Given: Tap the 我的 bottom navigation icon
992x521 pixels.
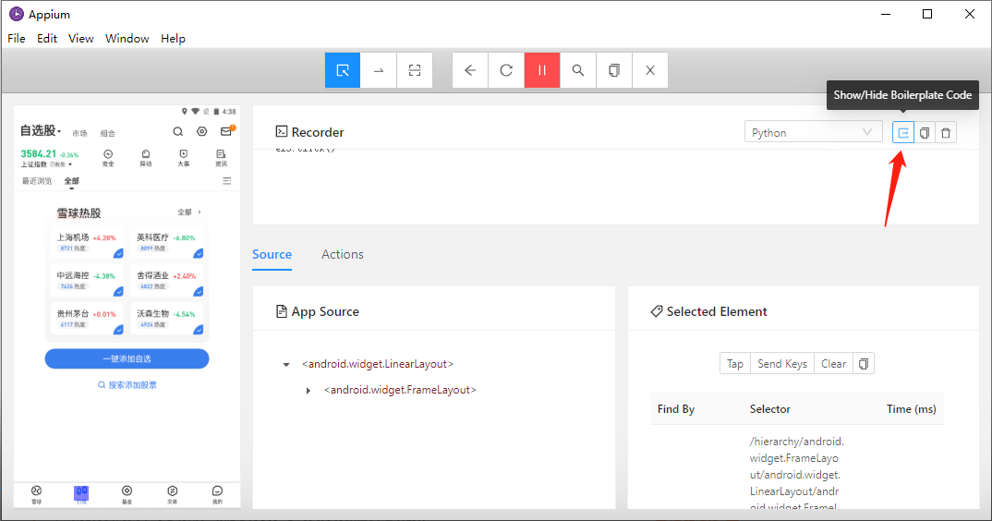Looking at the screenshot, I should 218,494.
